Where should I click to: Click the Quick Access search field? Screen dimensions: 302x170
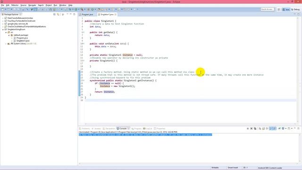tap(267, 9)
